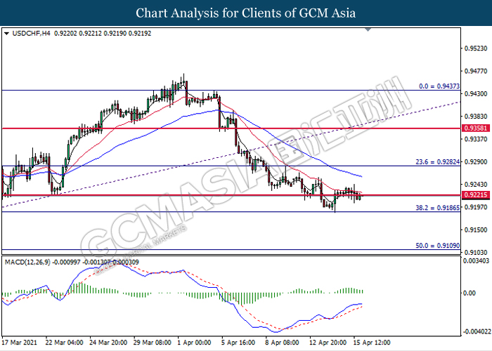This screenshot has height=351, width=492.
Task: Click the OHLC values 0.92202 0.92212 0.92190 0.92192
Action: (103, 33)
